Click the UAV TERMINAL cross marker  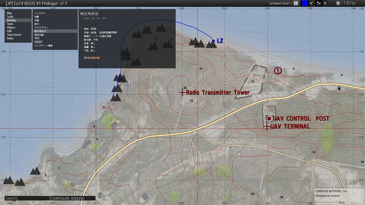[x=267, y=126]
